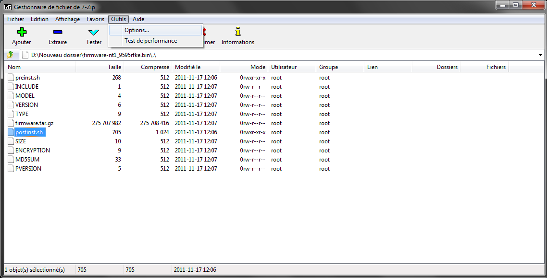Sort by the Modifié le column
This screenshot has height=278, width=547.
tap(196, 67)
